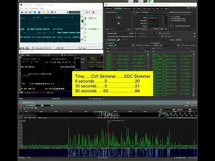
Task: Click the green text color field in spot parameters
Action: click(x=153, y=23)
